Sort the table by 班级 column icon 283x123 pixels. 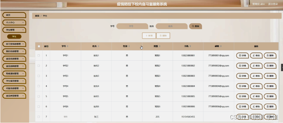[x=160, y=46]
